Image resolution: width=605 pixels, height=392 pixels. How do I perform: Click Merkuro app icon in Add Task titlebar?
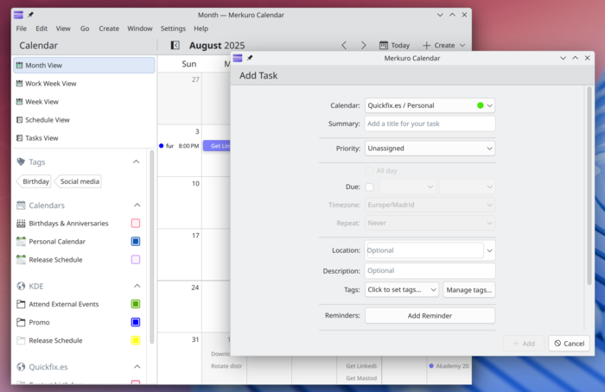point(238,58)
